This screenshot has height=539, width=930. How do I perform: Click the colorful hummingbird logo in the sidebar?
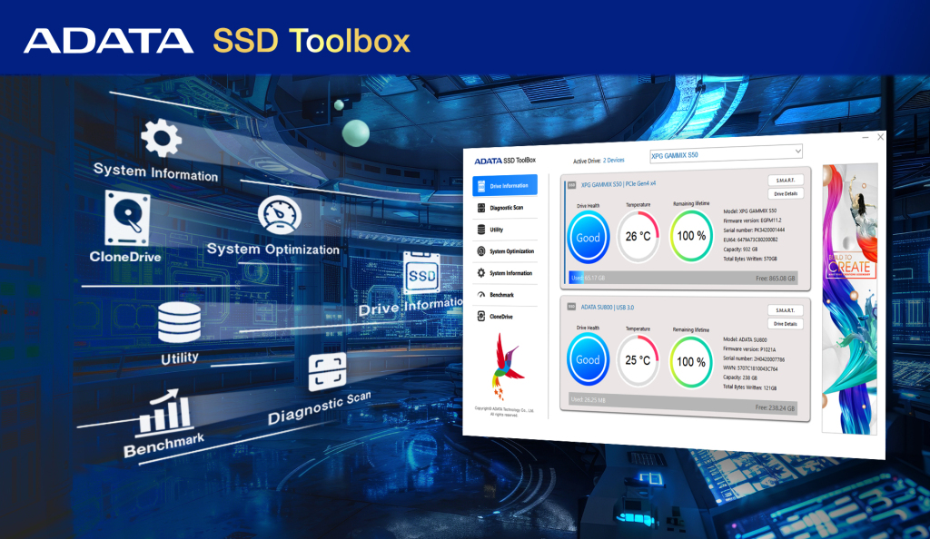[507, 366]
